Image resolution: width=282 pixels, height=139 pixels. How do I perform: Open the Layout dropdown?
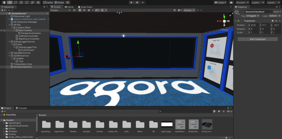click(273, 3)
